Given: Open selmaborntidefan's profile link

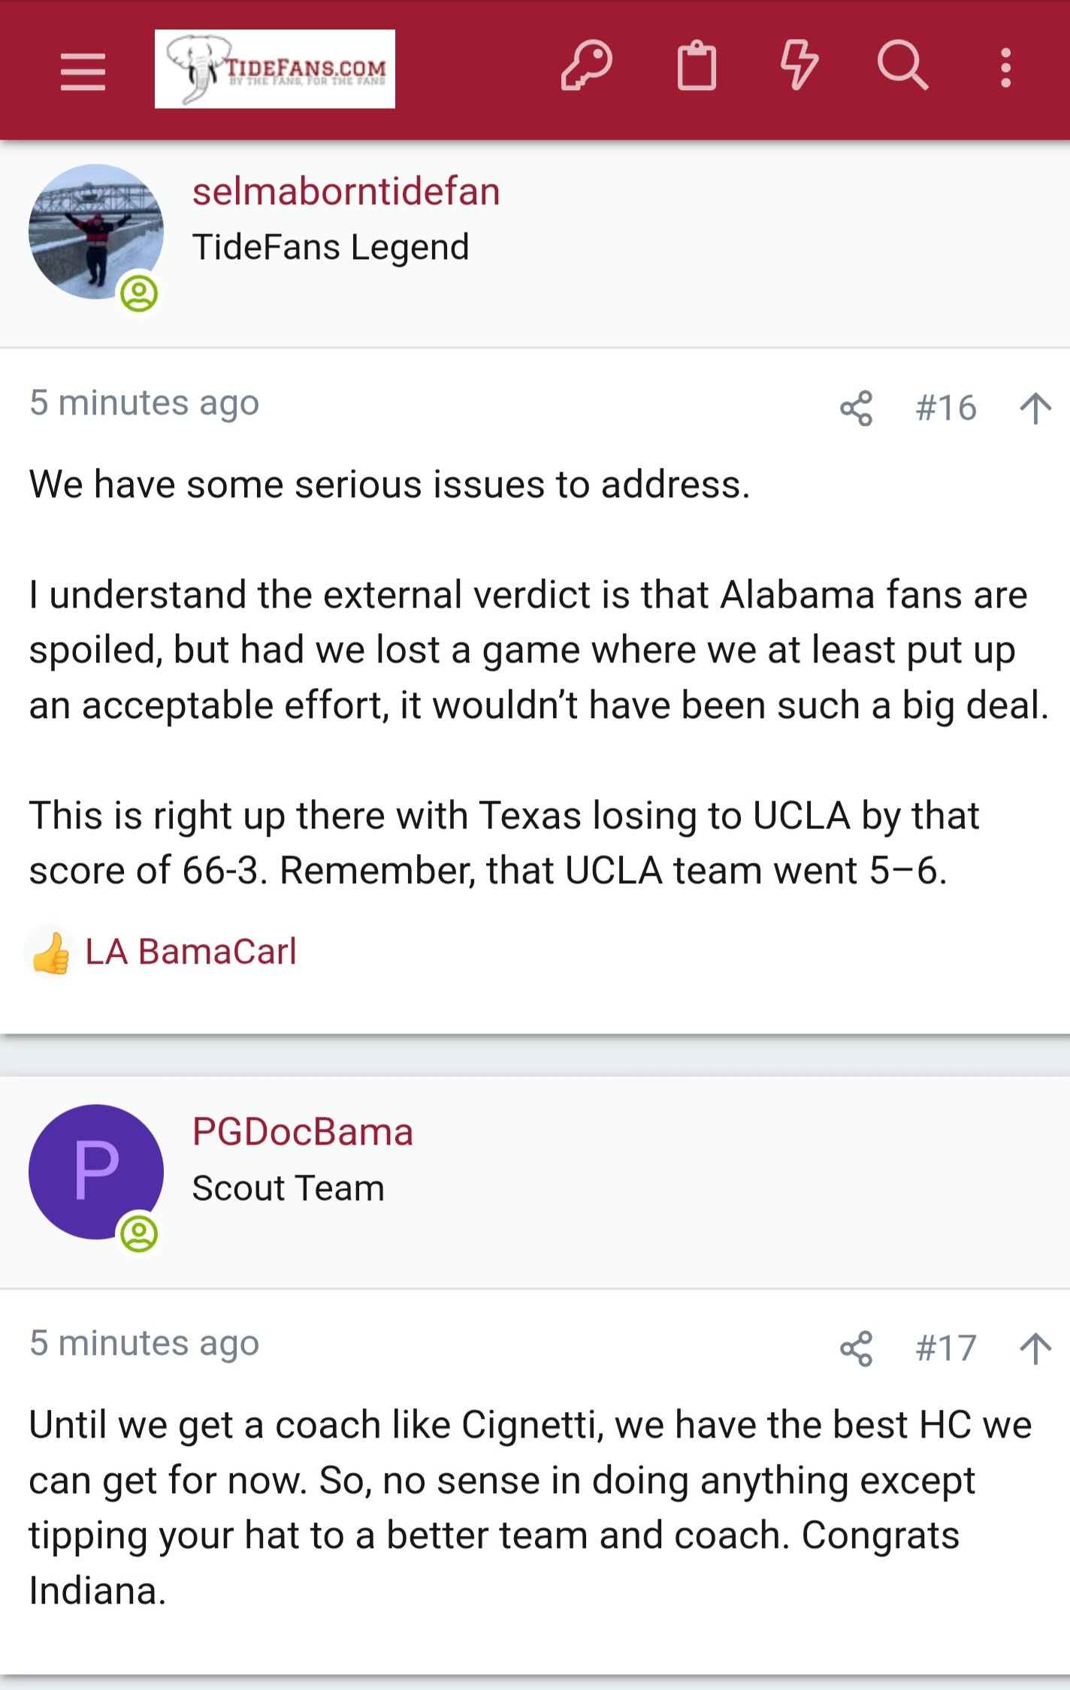Looking at the screenshot, I should click(346, 192).
